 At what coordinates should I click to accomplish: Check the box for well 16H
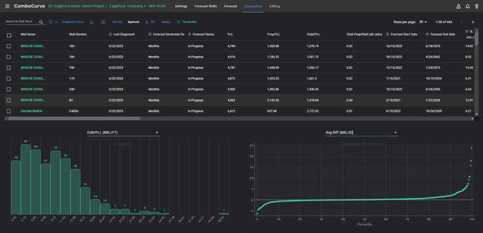point(9,46)
